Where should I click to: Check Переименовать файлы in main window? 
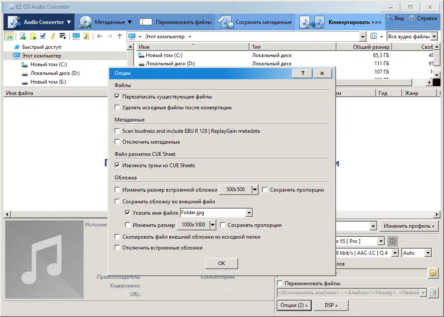pyautogui.click(x=280, y=283)
